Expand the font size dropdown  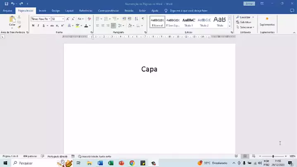[63, 19]
